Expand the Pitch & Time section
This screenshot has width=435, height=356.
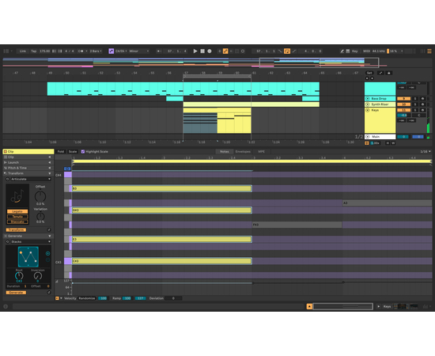click(x=28, y=168)
